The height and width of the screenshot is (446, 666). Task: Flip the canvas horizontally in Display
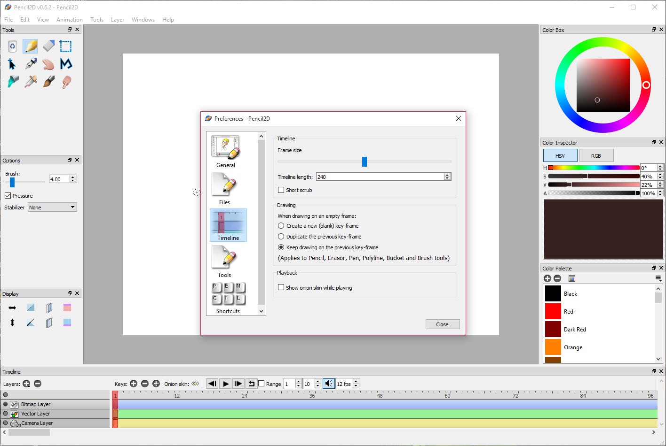point(12,308)
